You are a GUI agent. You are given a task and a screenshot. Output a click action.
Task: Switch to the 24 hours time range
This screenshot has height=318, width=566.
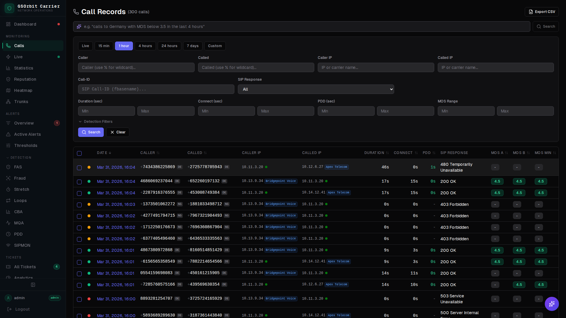click(x=169, y=46)
